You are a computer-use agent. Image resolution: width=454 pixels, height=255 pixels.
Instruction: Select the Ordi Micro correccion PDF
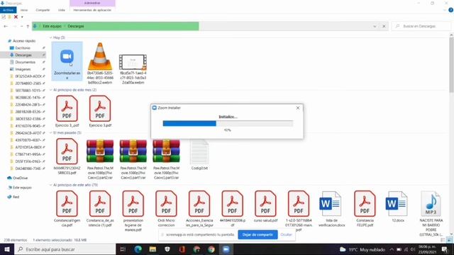click(166, 203)
